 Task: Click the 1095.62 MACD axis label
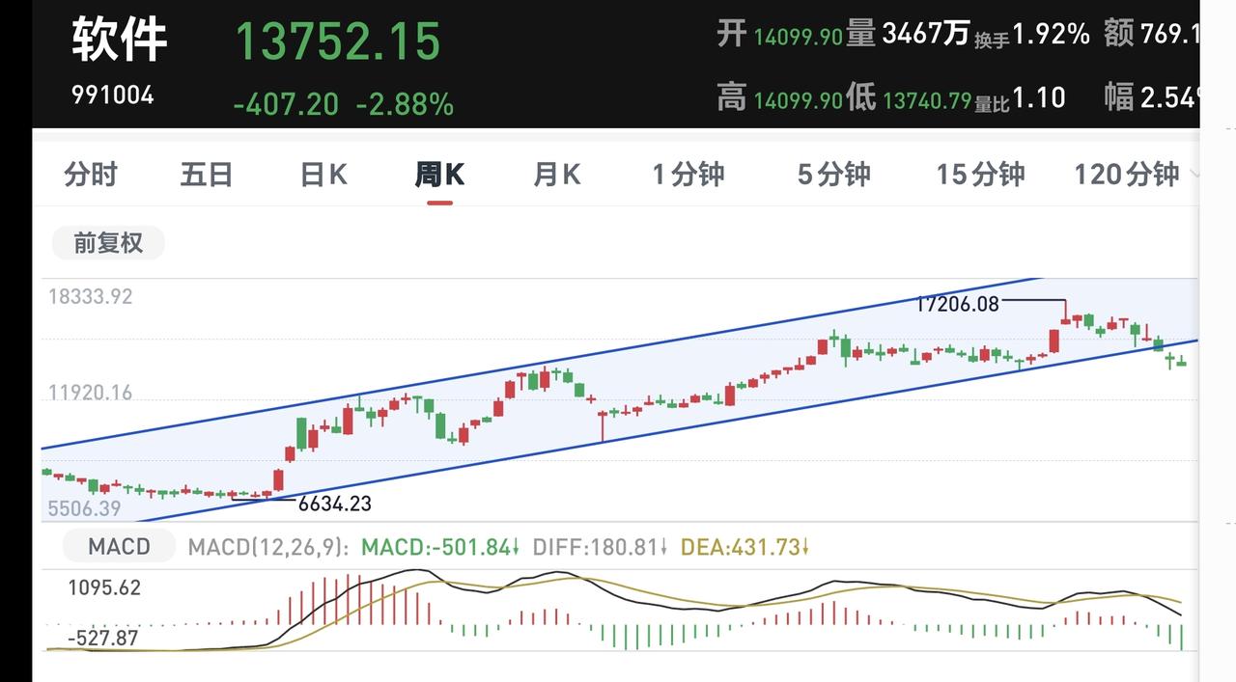[104, 587]
